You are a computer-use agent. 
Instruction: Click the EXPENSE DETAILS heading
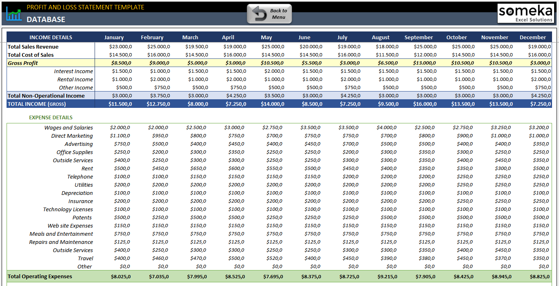coord(51,117)
